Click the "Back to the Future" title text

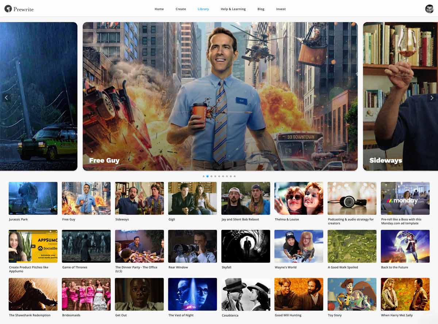tap(395, 267)
